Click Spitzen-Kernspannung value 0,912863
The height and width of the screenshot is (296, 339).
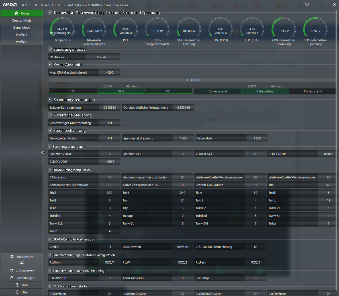tap(110, 107)
